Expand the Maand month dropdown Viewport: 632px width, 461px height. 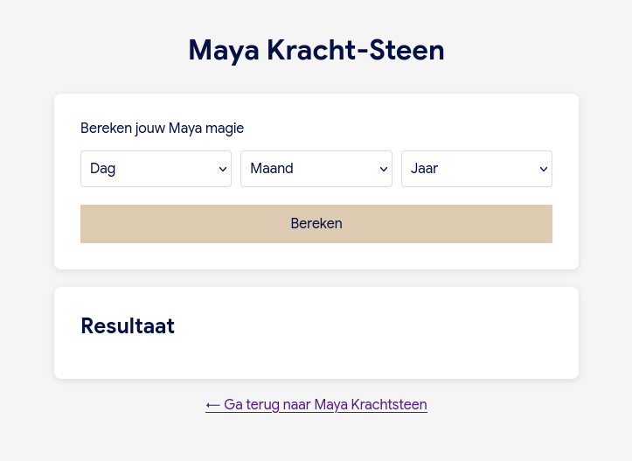316,169
